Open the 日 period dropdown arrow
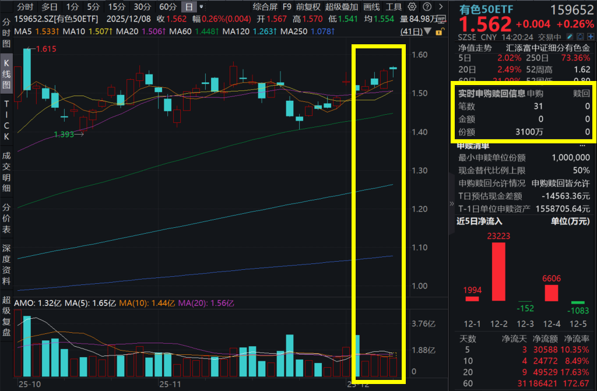 201,6
